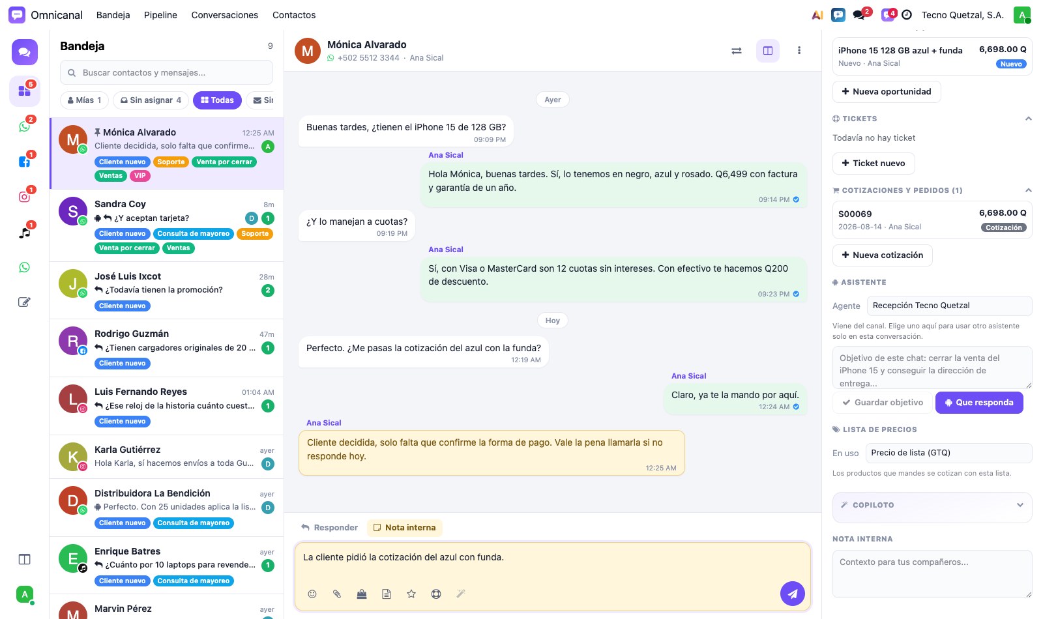This screenshot has width=1043, height=619.
Task: Click the magic wand icon in composer
Action: (461, 594)
